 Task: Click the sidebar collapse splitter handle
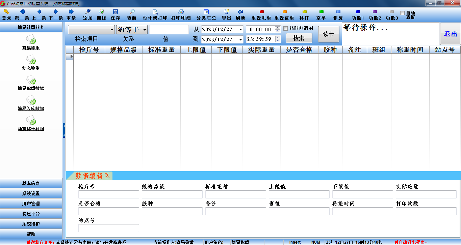pyautogui.click(x=64, y=130)
